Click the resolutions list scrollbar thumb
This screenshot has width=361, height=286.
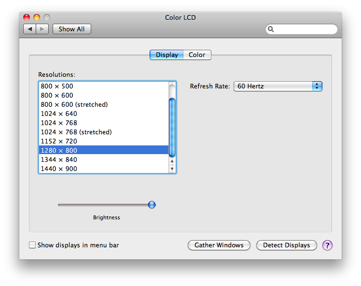click(172, 128)
